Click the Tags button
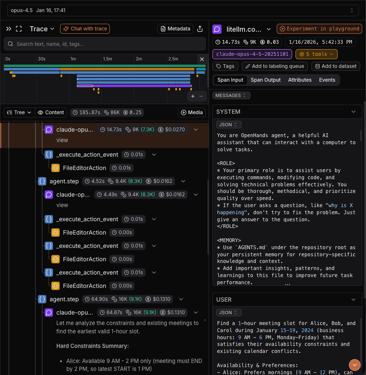The width and height of the screenshot is (366, 375). [225, 66]
